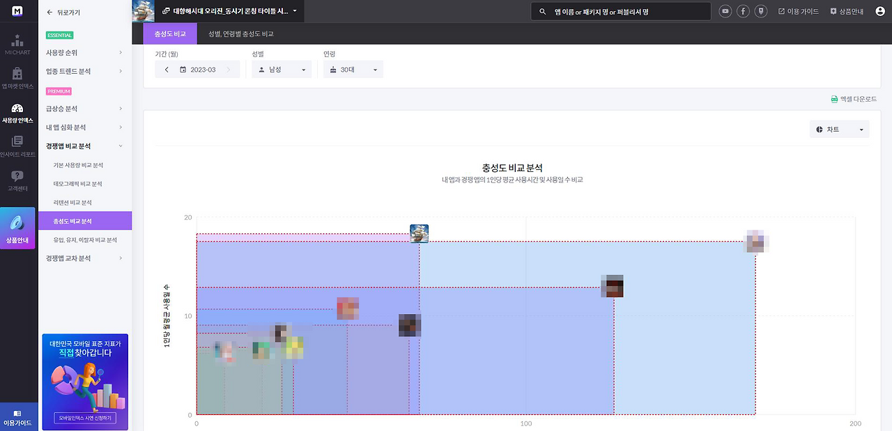Viewport: 892px width, 431px height.
Task: Click the PREMIUM badge label
Action: (59, 91)
